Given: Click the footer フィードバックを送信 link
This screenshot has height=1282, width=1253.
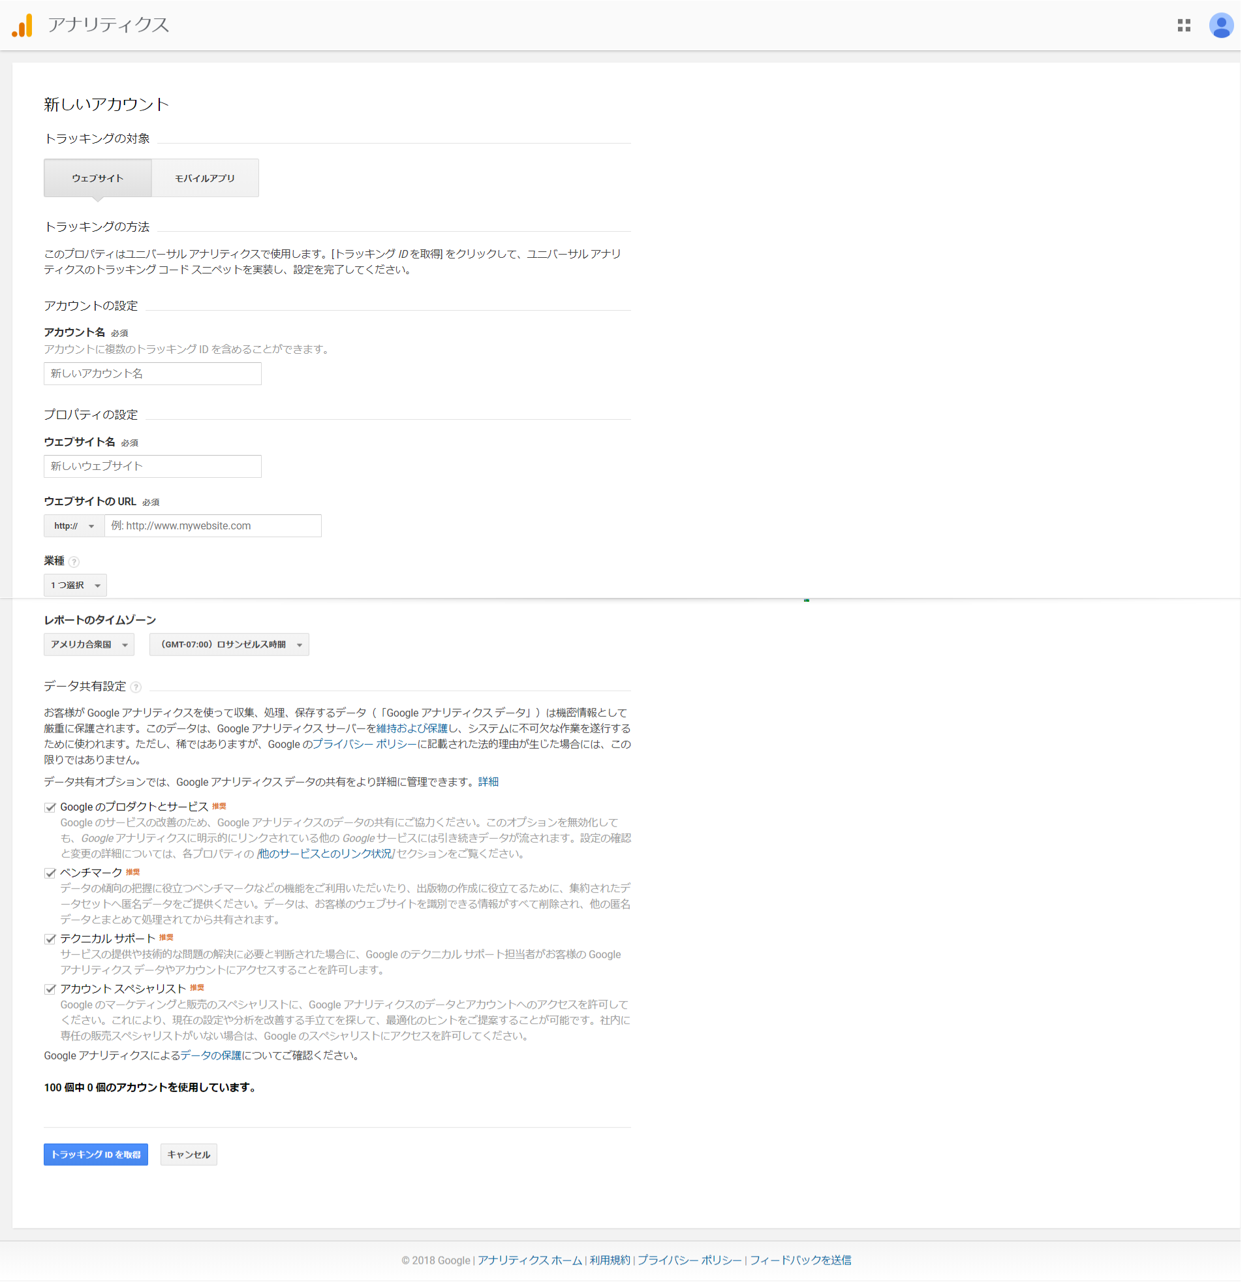Looking at the screenshot, I should (800, 1260).
